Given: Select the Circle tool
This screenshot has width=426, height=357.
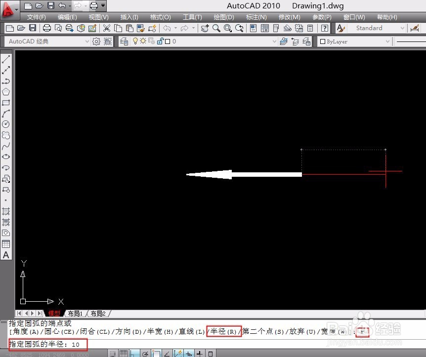Looking at the screenshot, I should point(6,124).
